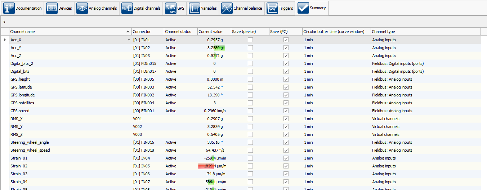Enable Save (device) for Acc_X
The image size is (487, 190).
point(250,40)
